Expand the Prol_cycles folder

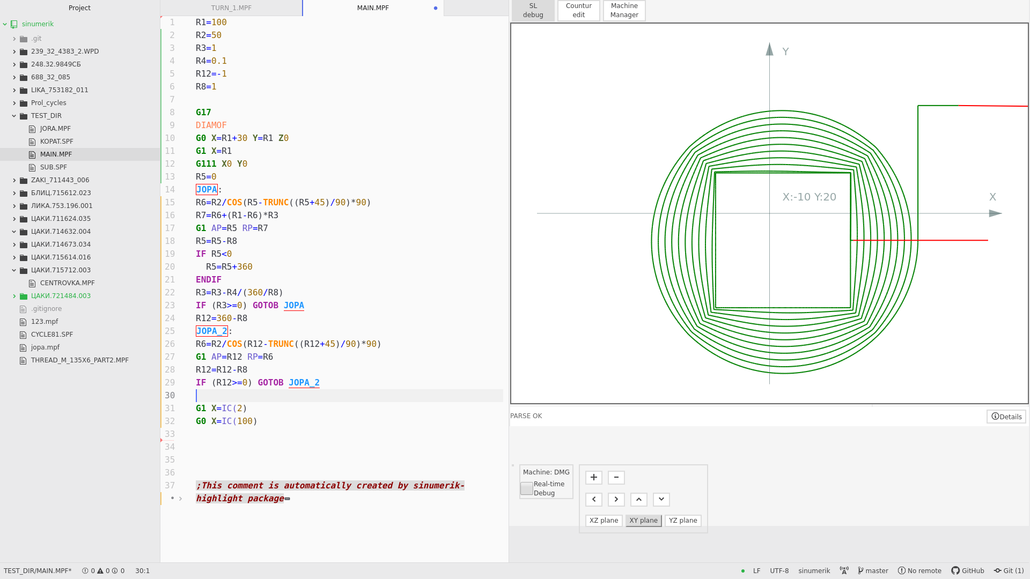[14, 103]
